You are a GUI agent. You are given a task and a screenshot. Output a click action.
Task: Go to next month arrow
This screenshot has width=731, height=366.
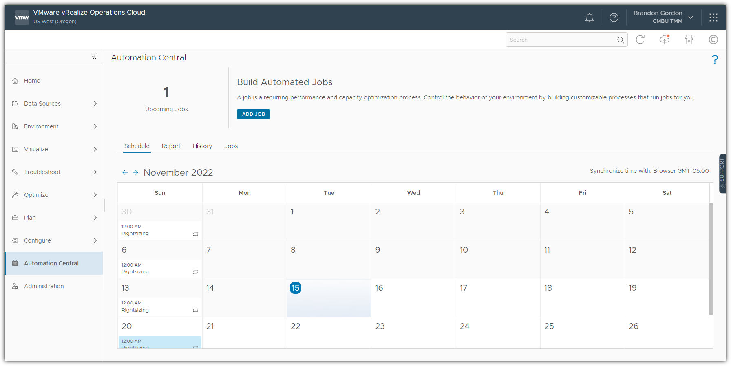tap(135, 172)
